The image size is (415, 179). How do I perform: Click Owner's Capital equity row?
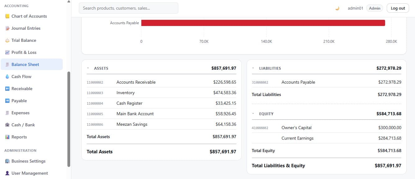pyautogui.click(x=326, y=128)
